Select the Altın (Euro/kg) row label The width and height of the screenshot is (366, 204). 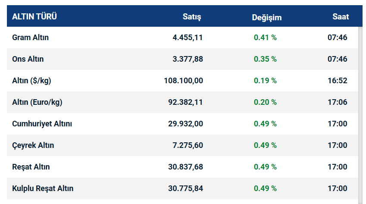[38, 102]
